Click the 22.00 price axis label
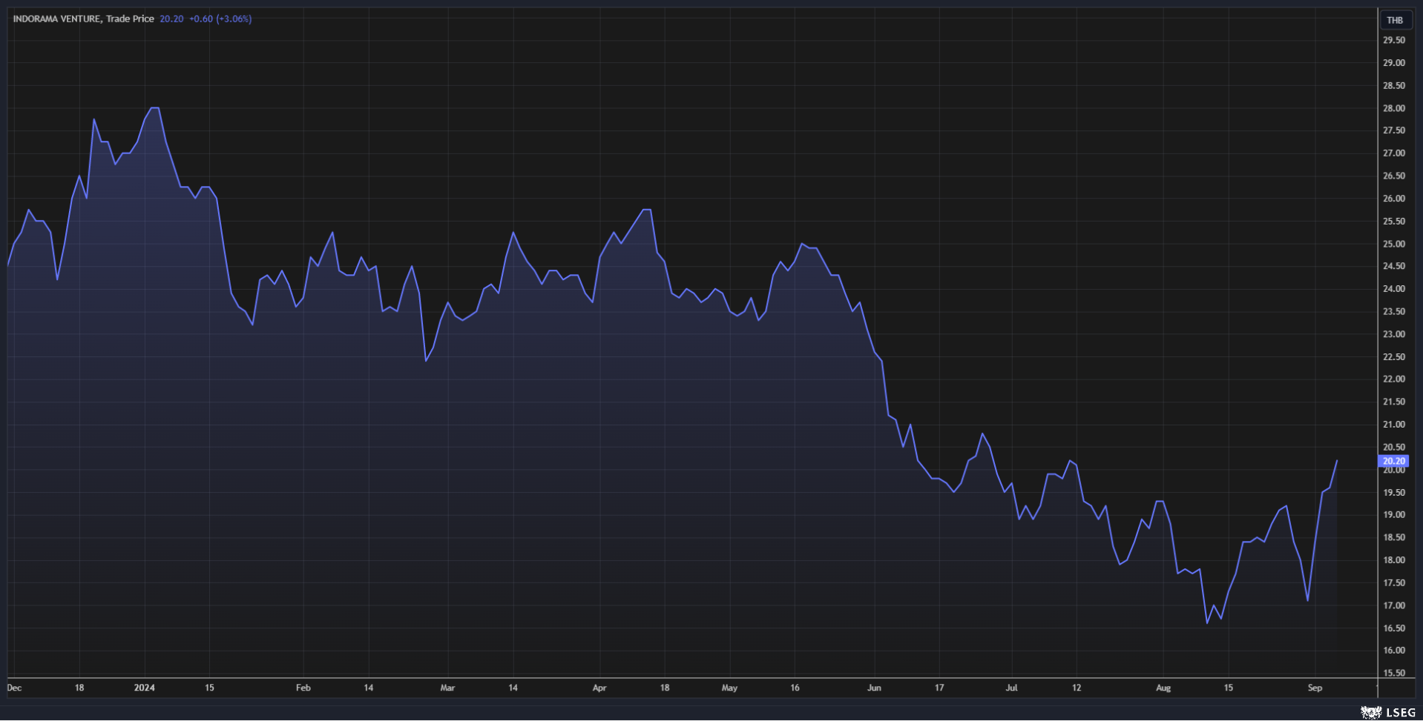 pos(1393,379)
